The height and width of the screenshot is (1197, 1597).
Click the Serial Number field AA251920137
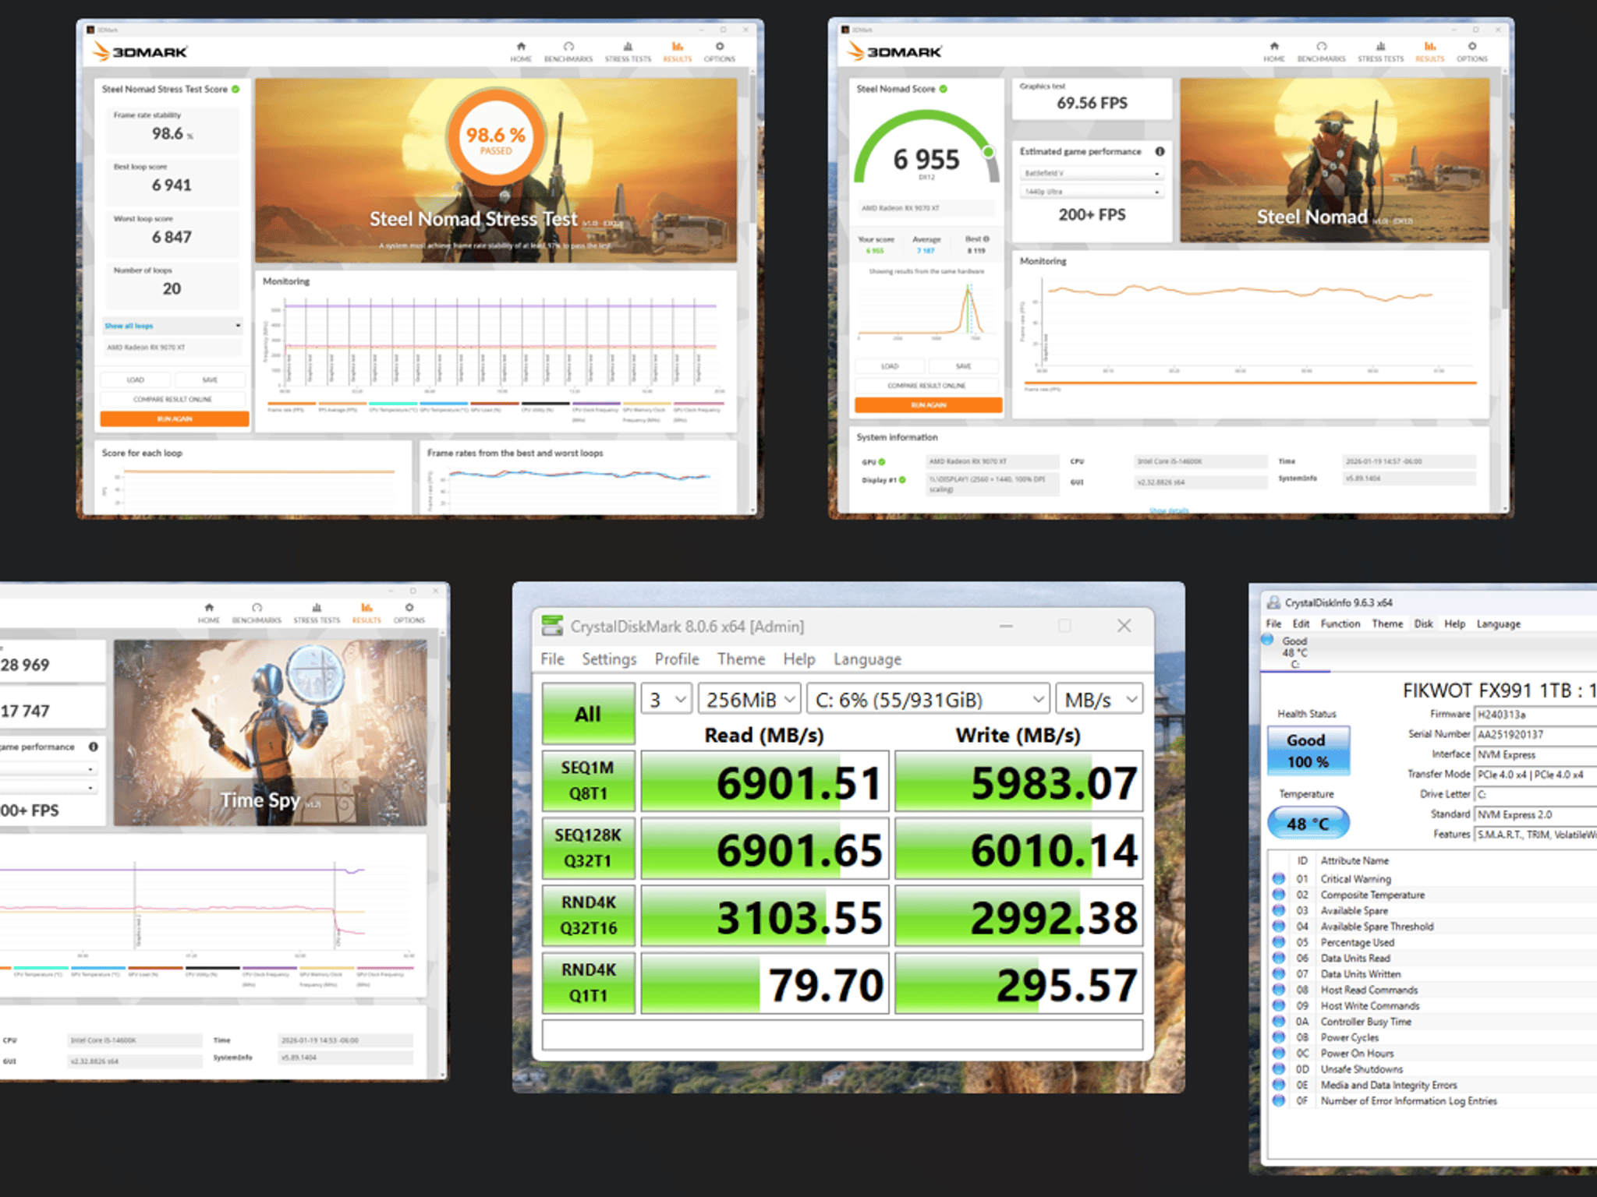tap(1535, 734)
